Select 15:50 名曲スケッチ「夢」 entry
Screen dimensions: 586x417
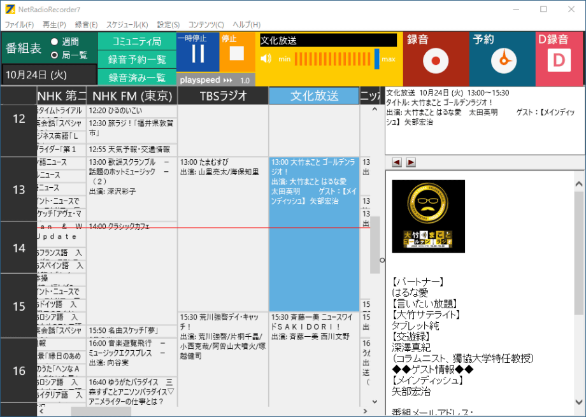click(x=132, y=330)
